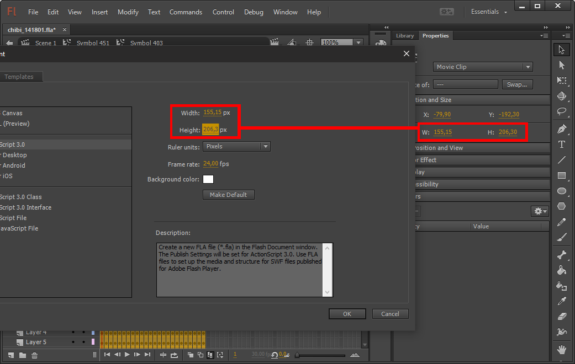Click the Eyedropper tool
575x364 pixels.
(x=562, y=301)
